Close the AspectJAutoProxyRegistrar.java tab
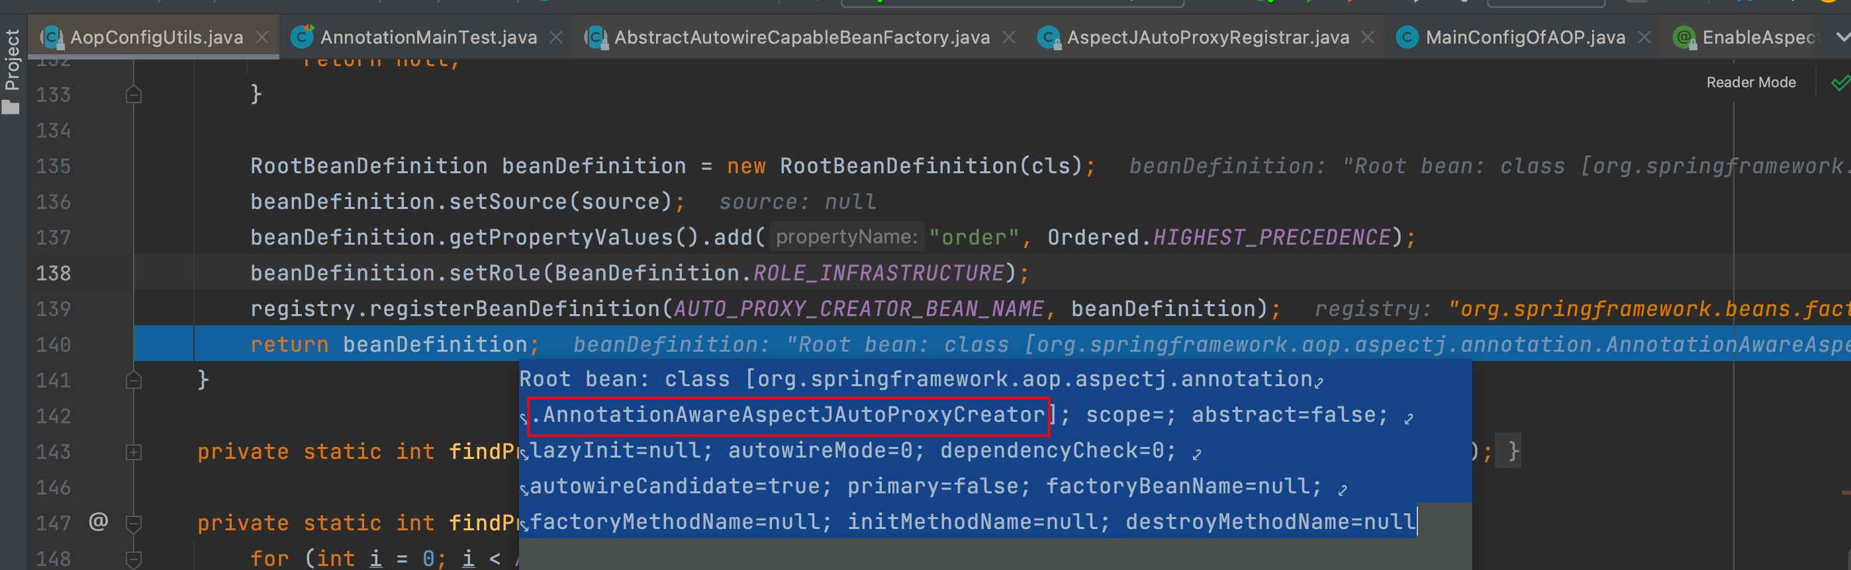 coord(1368,37)
